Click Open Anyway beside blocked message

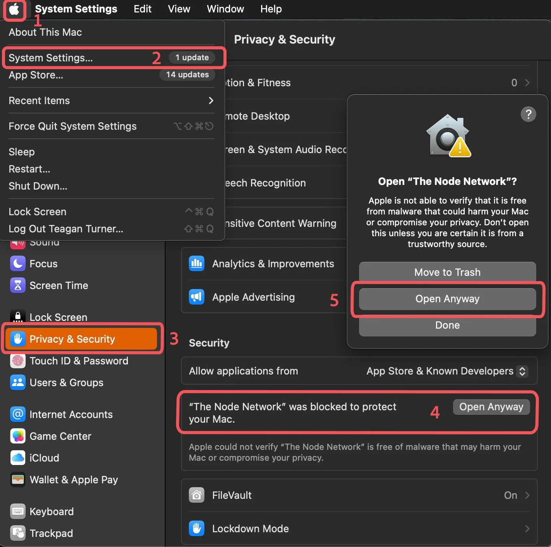coord(492,407)
